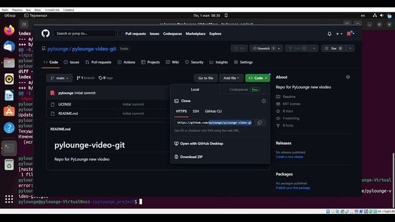Choose the GitHub CLI clone option
This screenshot has width=395, height=222.
213,111
